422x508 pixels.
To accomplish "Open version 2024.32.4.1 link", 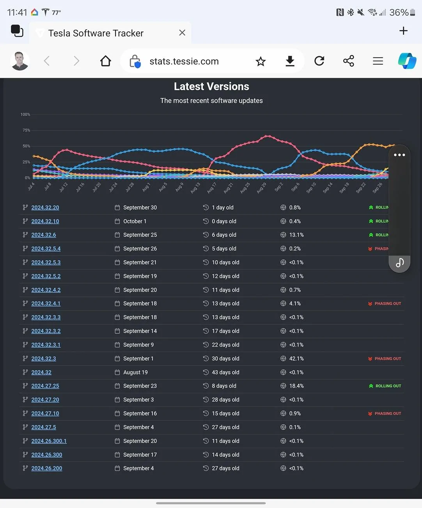I will 46,303.
